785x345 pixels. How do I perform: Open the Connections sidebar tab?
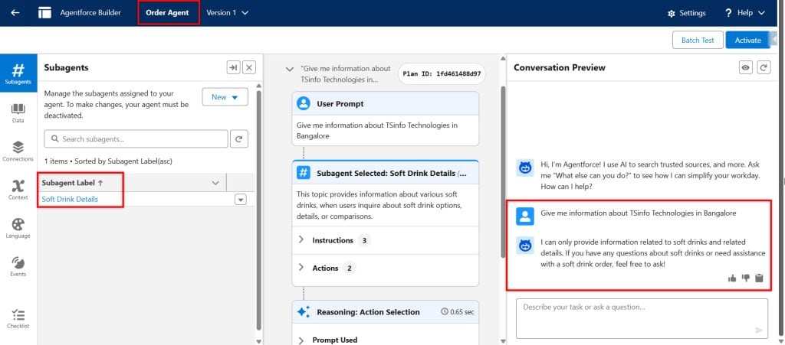(x=18, y=151)
